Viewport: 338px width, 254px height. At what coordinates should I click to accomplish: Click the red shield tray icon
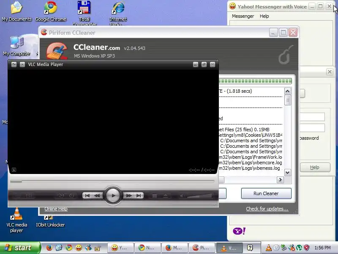click(x=307, y=248)
